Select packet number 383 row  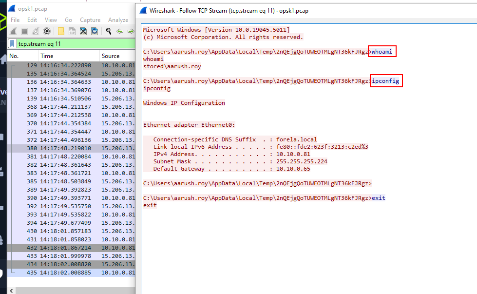[71, 173]
